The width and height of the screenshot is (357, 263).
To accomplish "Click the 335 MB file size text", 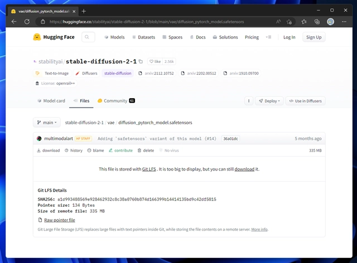I will click(x=315, y=150).
